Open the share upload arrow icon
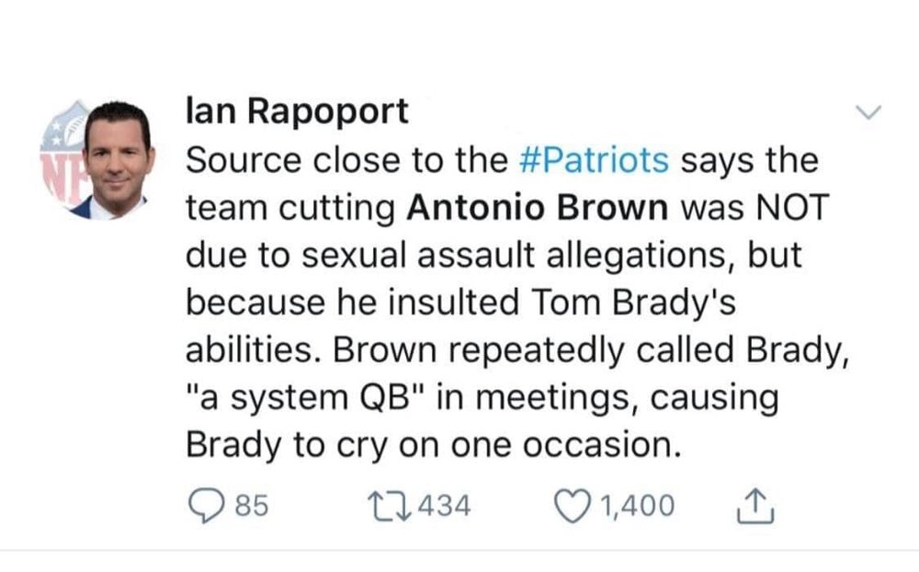This screenshot has height=572, width=919. point(755,506)
